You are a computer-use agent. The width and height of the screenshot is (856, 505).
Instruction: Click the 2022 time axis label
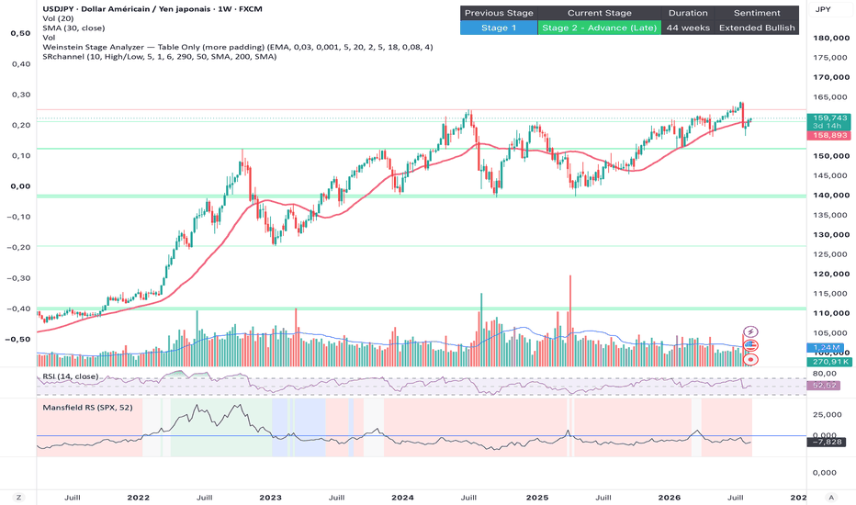pos(138,498)
